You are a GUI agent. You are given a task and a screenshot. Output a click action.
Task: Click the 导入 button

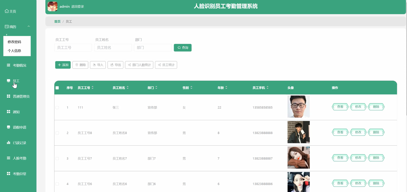pyautogui.click(x=98, y=65)
